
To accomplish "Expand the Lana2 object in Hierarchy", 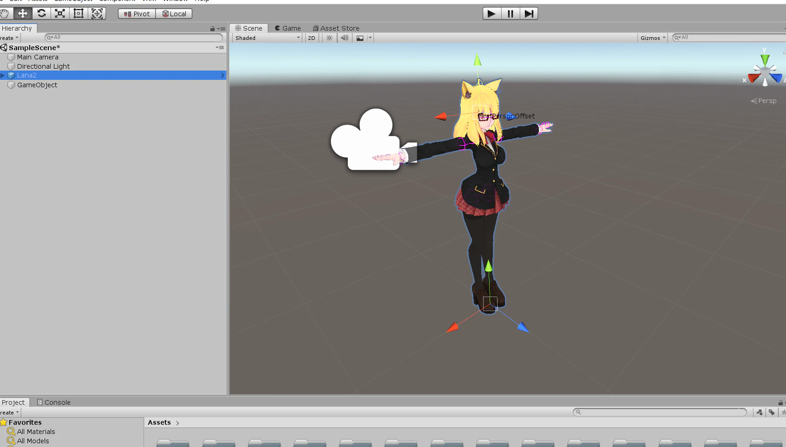I will 3,75.
